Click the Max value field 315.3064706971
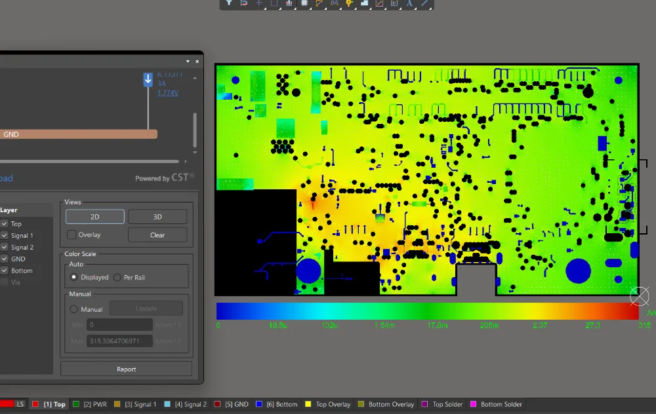656x414 pixels. (119, 341)
